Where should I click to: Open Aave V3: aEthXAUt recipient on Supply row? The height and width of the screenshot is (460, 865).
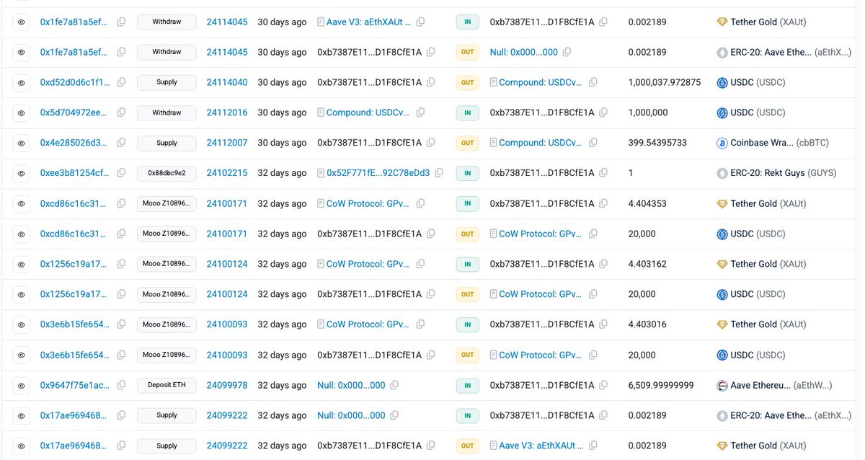[541, 446]
